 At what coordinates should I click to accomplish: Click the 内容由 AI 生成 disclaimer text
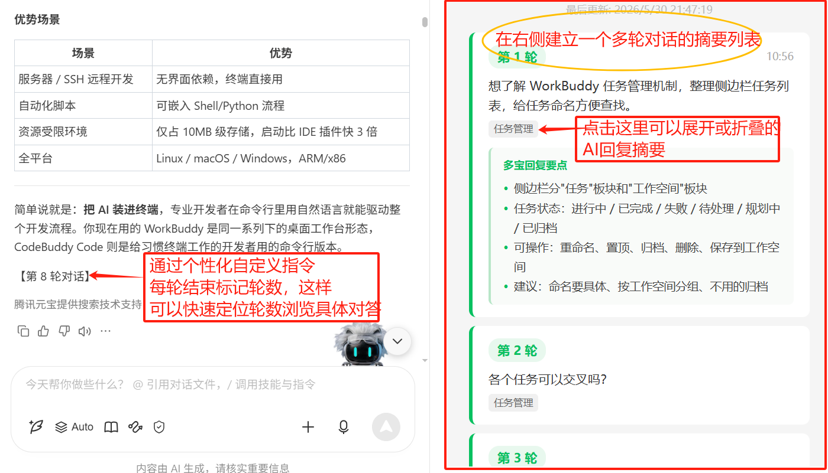pyautogui.click(x=213, y=468)
